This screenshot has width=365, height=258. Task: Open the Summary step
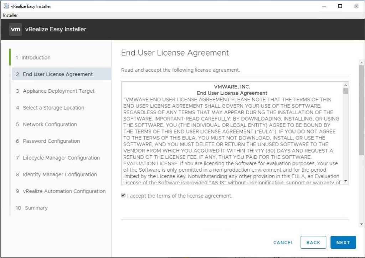click(x=36, y=208)
